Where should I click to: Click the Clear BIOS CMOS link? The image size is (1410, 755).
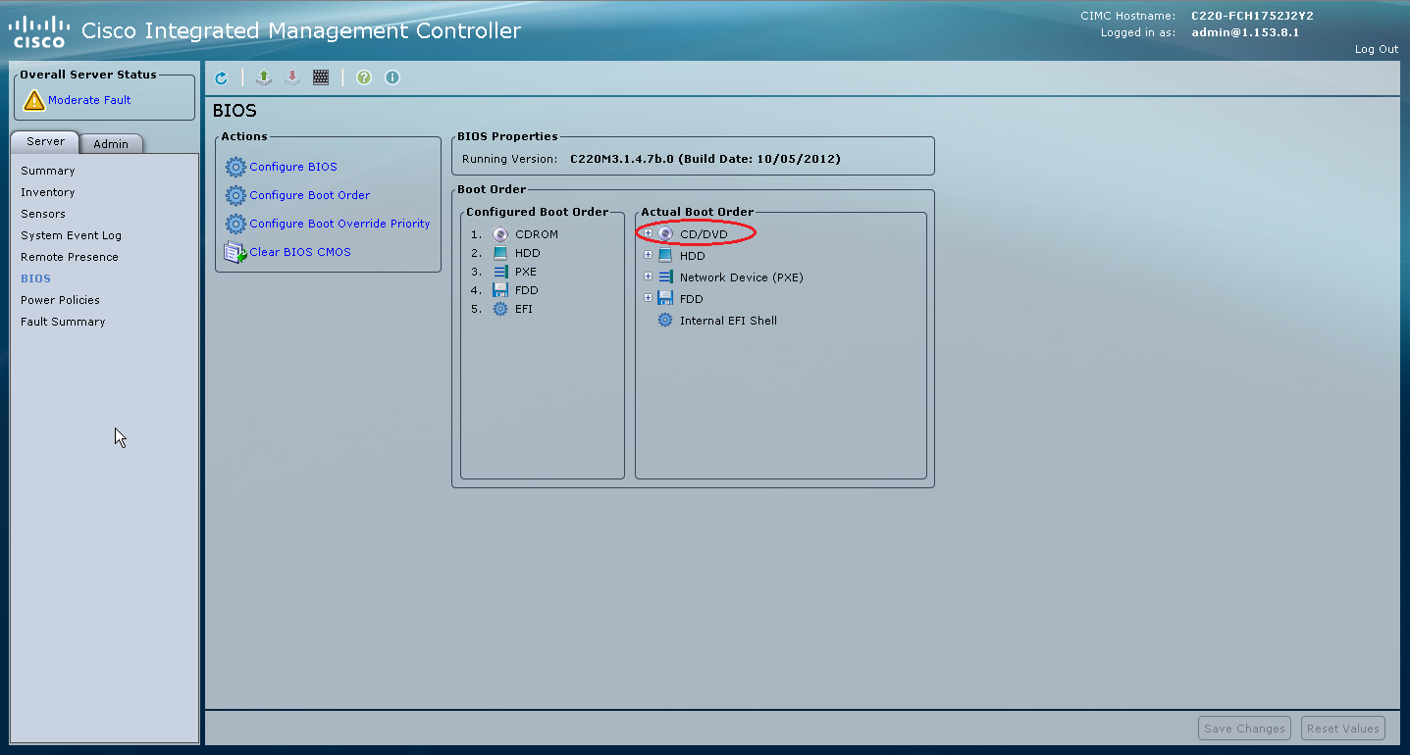300,252
